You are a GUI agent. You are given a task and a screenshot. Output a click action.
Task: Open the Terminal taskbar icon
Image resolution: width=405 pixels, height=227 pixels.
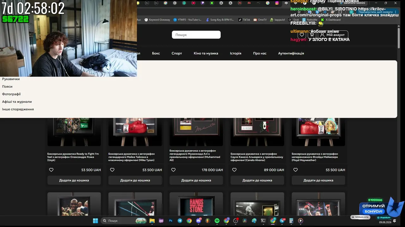point(263,221)
